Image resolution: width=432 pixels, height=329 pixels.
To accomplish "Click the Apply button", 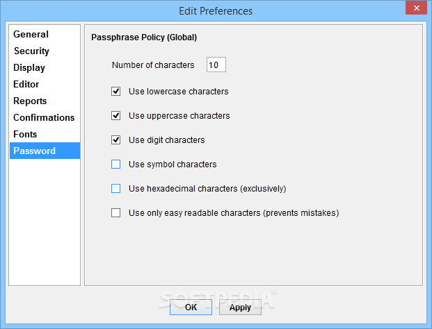I will [240, 307].
